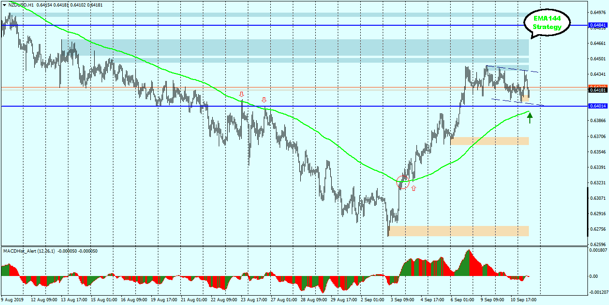Click the 0.63546 price axis label
This screenshot has height=305, width=609.
(598, 152)
